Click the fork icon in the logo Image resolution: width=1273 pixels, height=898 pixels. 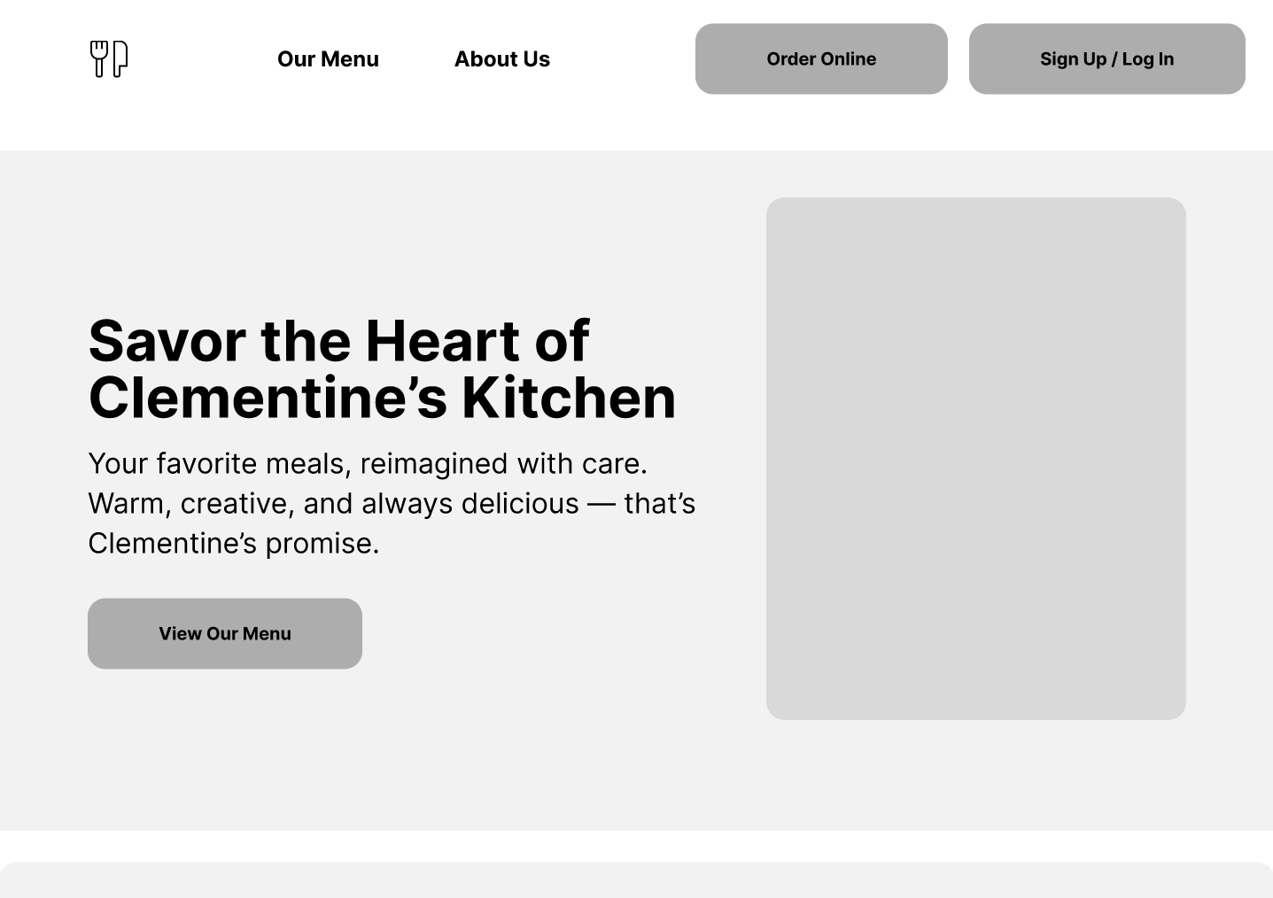[x=98, y=58]
